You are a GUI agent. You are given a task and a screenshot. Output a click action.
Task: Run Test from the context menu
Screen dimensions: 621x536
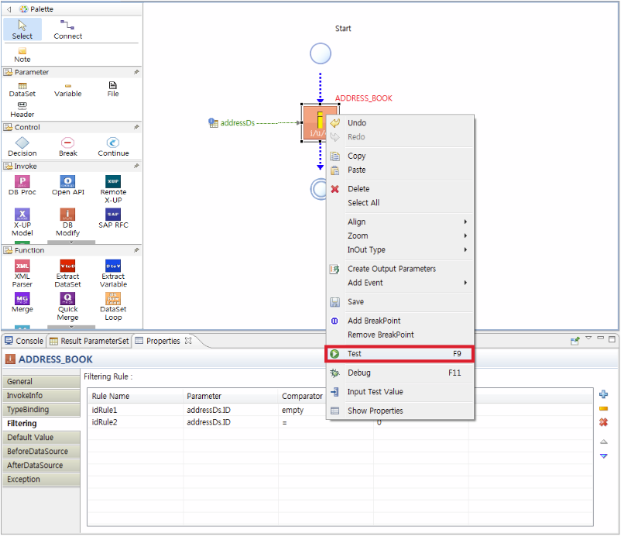[400, 354]
